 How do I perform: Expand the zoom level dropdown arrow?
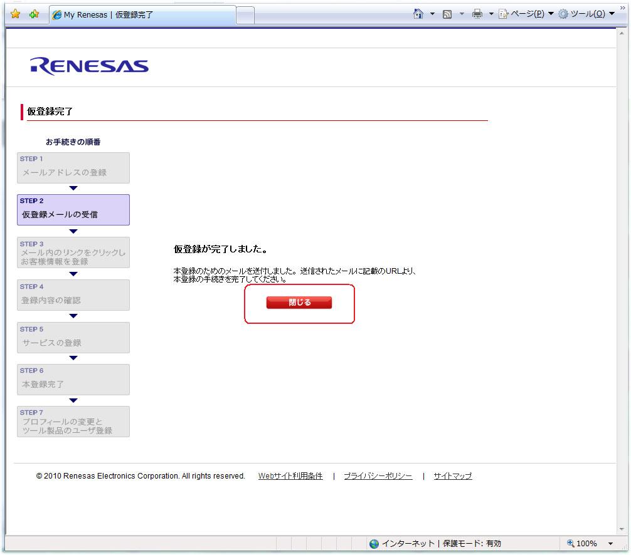click(610, 544)
